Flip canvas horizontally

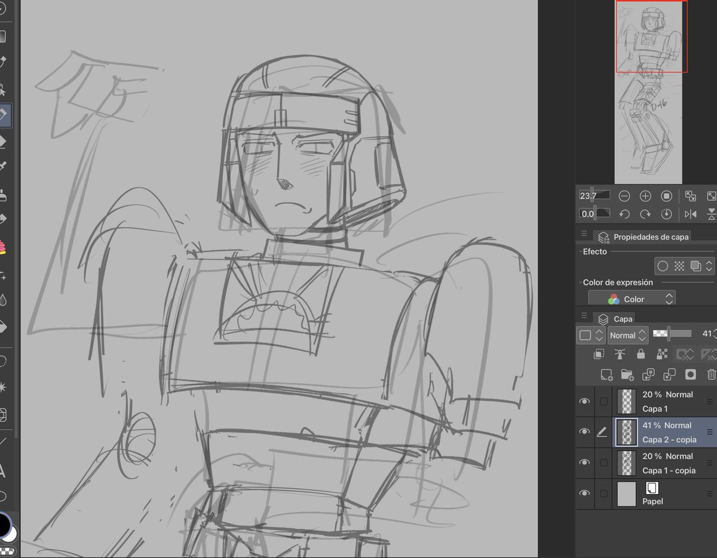691,214
